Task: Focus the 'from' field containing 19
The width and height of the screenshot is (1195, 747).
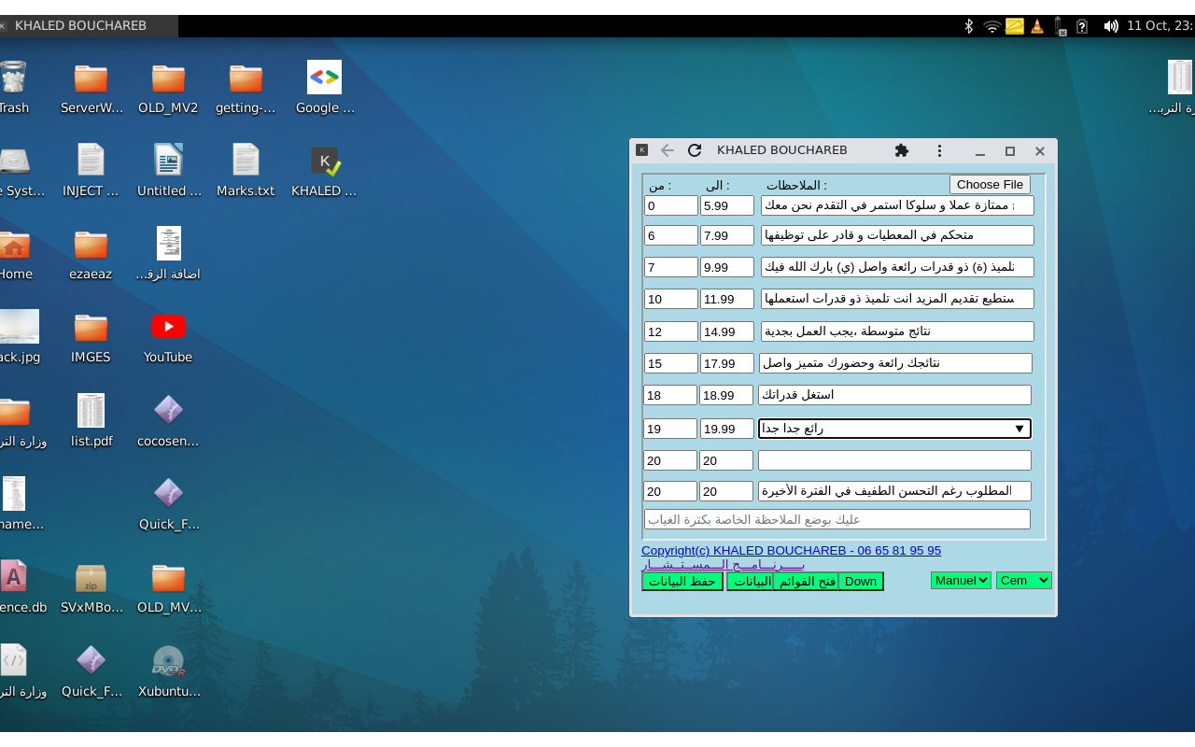Action: coord(670,429)
